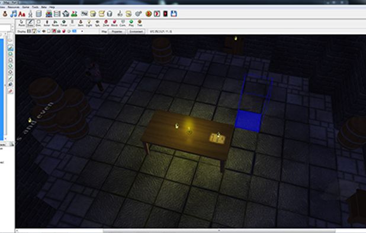The image size is (366, 233).
Task: Open the money bag icon in the toolbar
Action: click(x=5, y=14)
